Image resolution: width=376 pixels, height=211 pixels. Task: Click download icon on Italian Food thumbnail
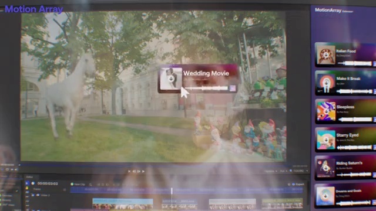(x=325, y=55)
